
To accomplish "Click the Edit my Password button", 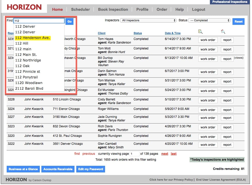I will (x=90, y=169).
